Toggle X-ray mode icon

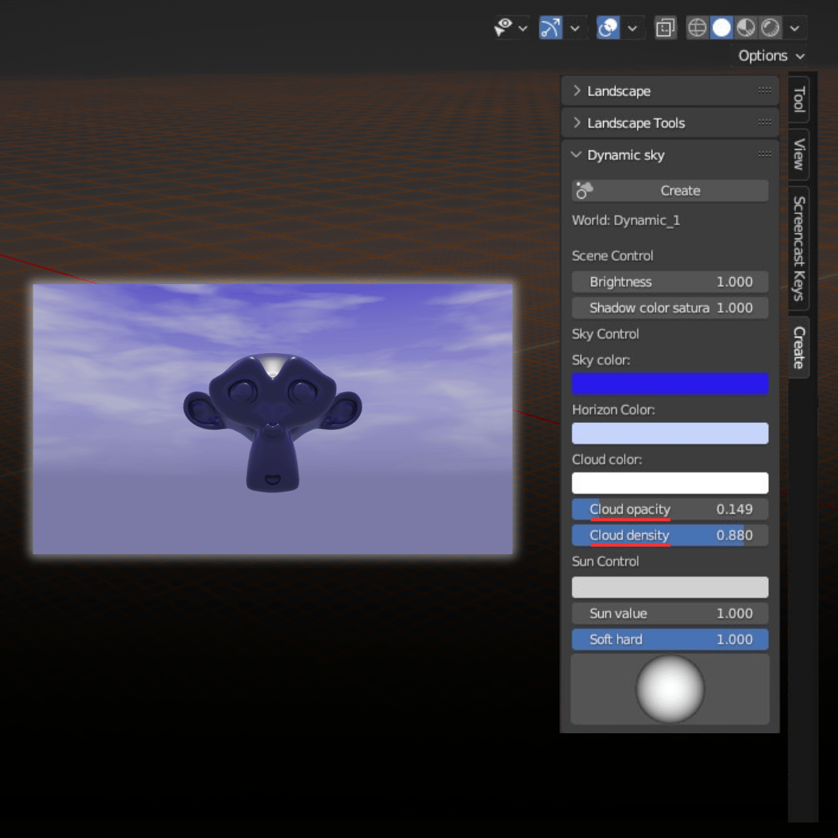pyautogui.click(x=666, y=28)
